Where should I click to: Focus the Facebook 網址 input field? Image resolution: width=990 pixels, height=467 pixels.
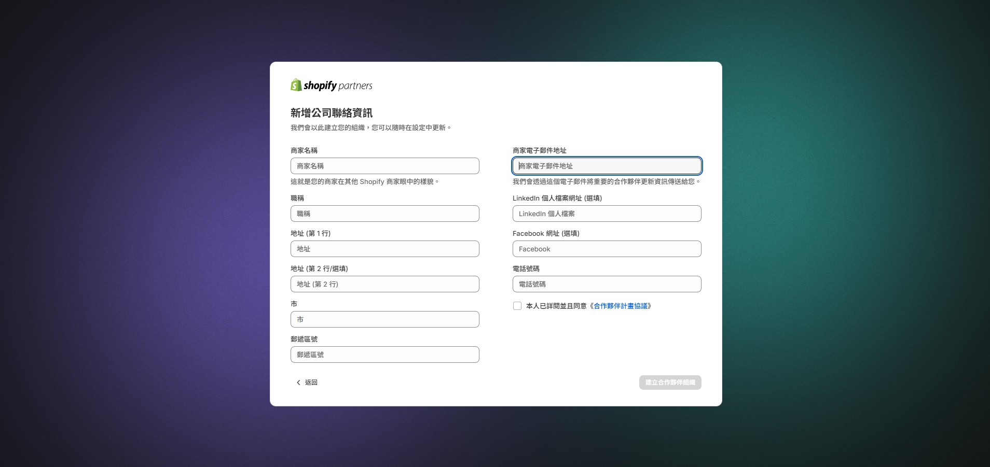pyautogui.click(x=607, y=249)
